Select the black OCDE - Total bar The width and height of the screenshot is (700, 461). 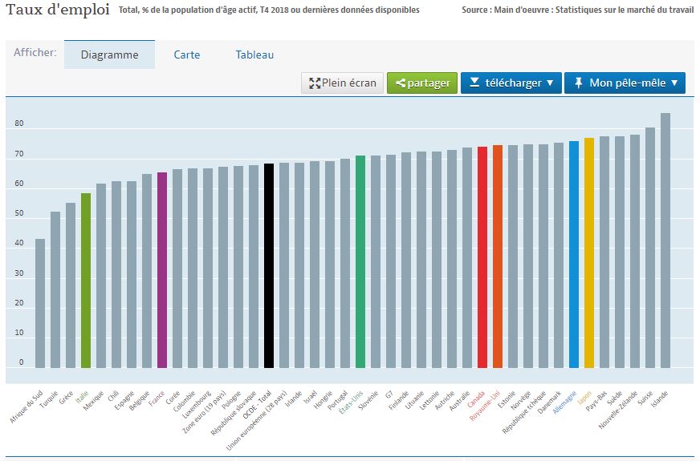(269, 265)
